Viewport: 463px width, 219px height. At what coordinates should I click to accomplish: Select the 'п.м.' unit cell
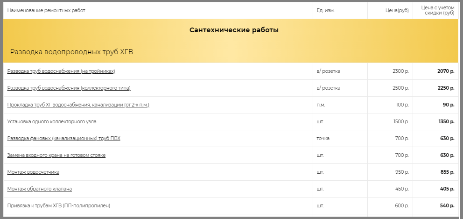click(x=321, y=105)
